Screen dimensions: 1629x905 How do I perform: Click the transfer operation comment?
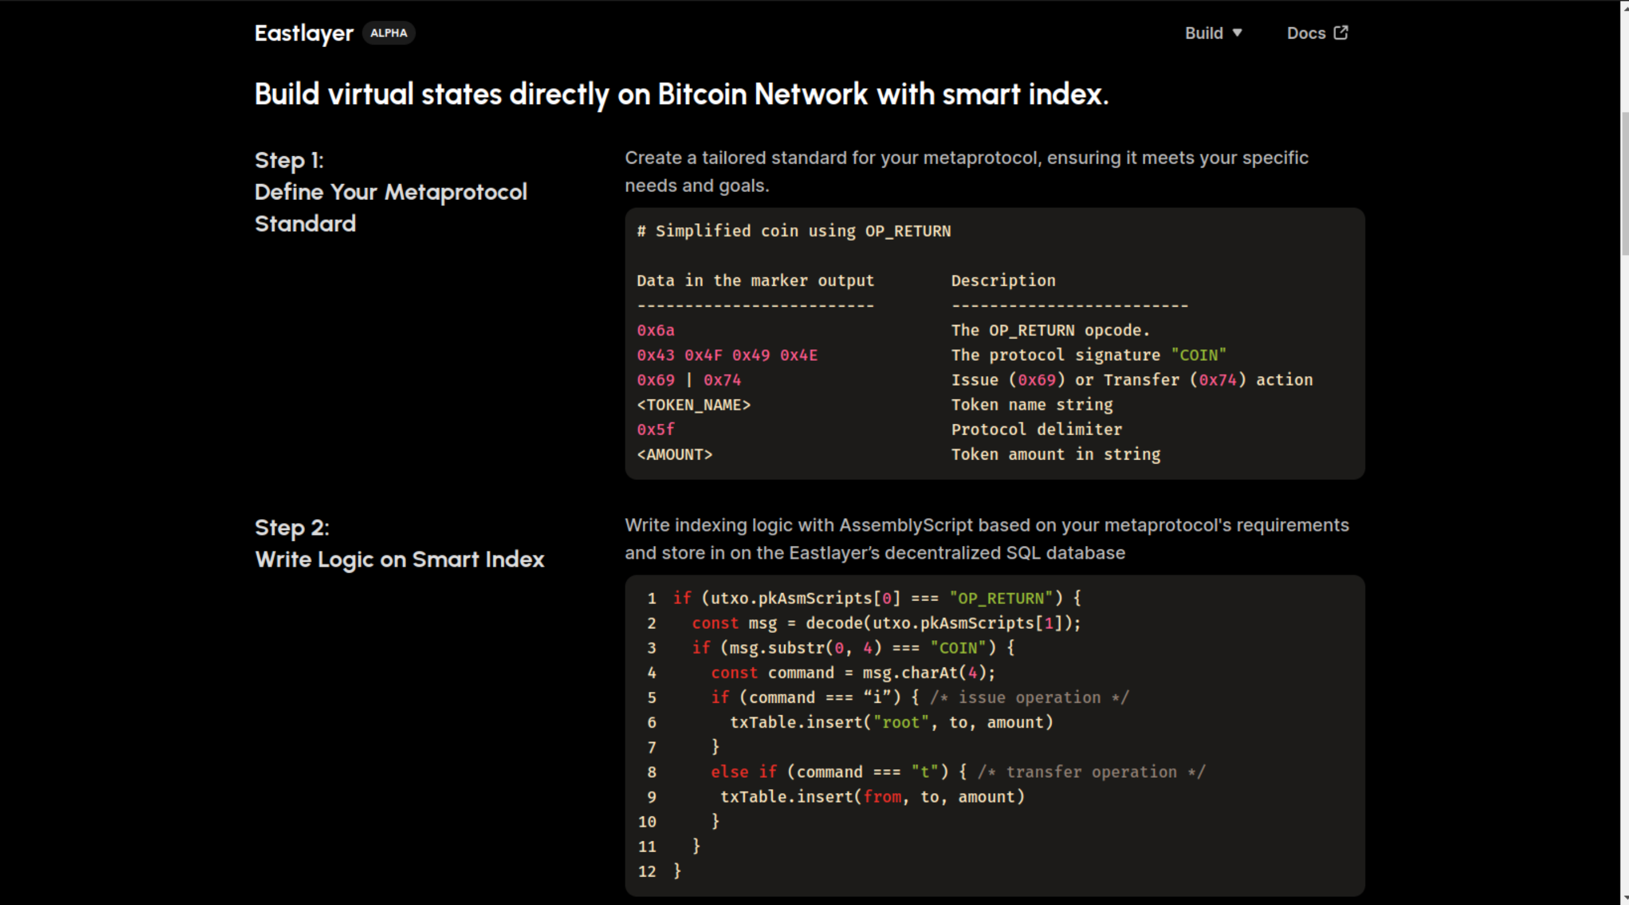point(1091,772)
